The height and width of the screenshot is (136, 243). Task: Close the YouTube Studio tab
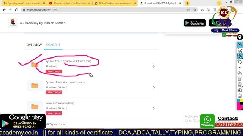tap(90, 3)
